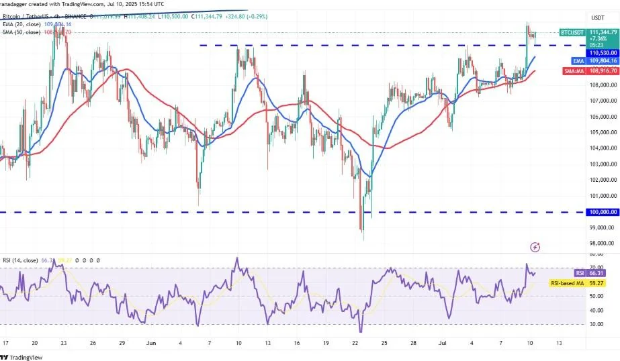Click the RSI-based MA 59.27 tag

pos(578,283)
